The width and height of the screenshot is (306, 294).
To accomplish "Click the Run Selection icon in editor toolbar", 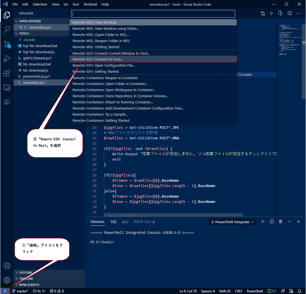I will pos(280,13).
